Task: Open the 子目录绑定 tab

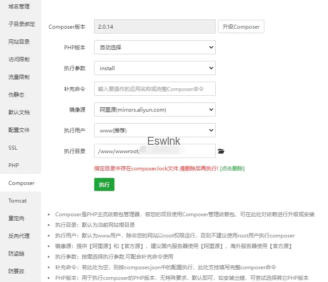Action: (21, 24)
